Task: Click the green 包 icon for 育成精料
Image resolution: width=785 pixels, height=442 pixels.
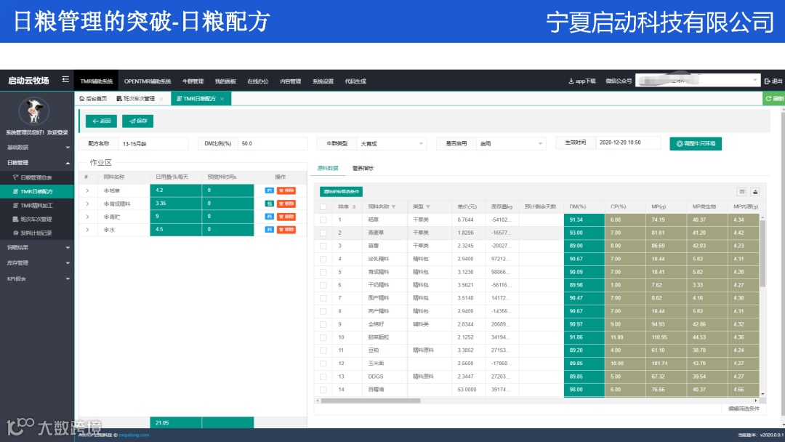Action: [270, 204]
